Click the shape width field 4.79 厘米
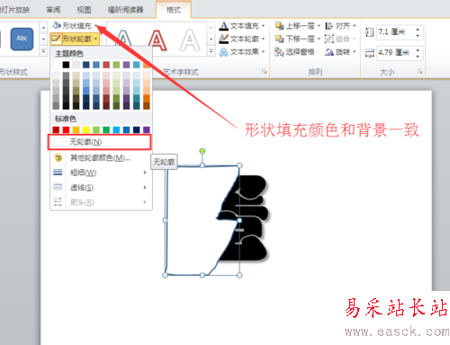The width and height of the screenshot is (450, 345). click(395, 53)
